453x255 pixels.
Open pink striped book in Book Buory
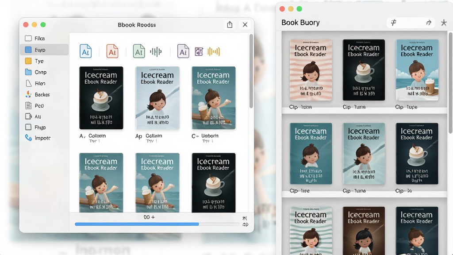(x=311, y=70)
